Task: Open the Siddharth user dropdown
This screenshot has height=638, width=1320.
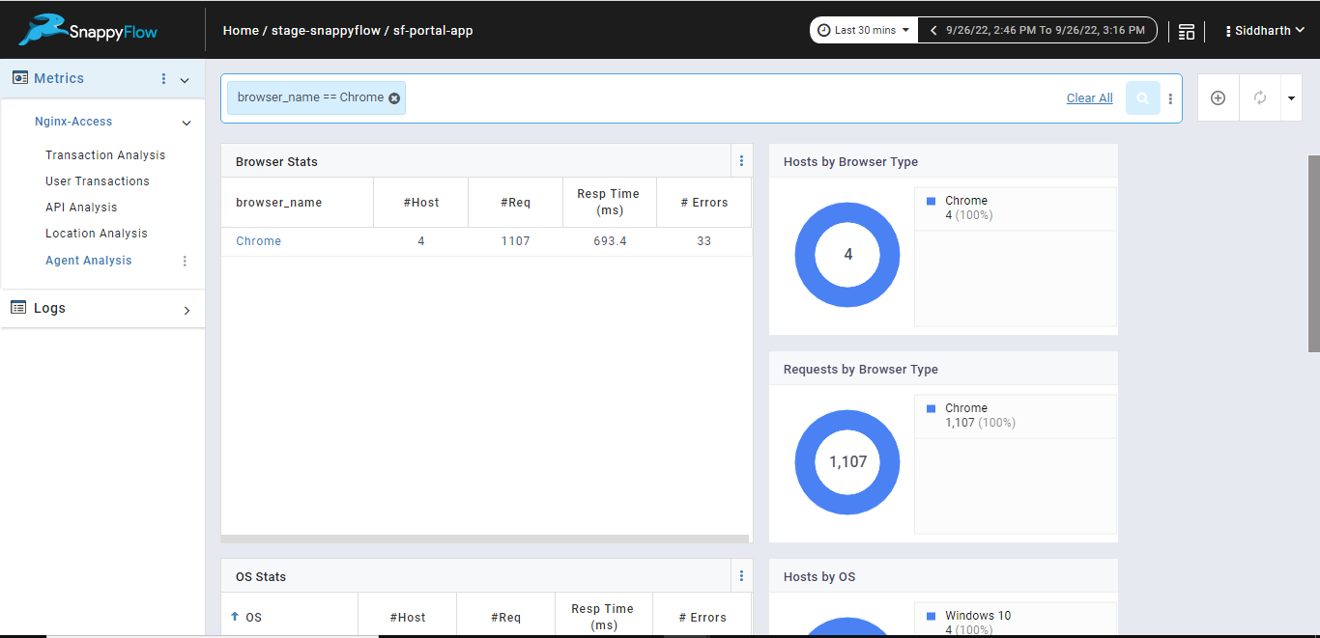Action: pyautogui.click(x=1264, y=30)
